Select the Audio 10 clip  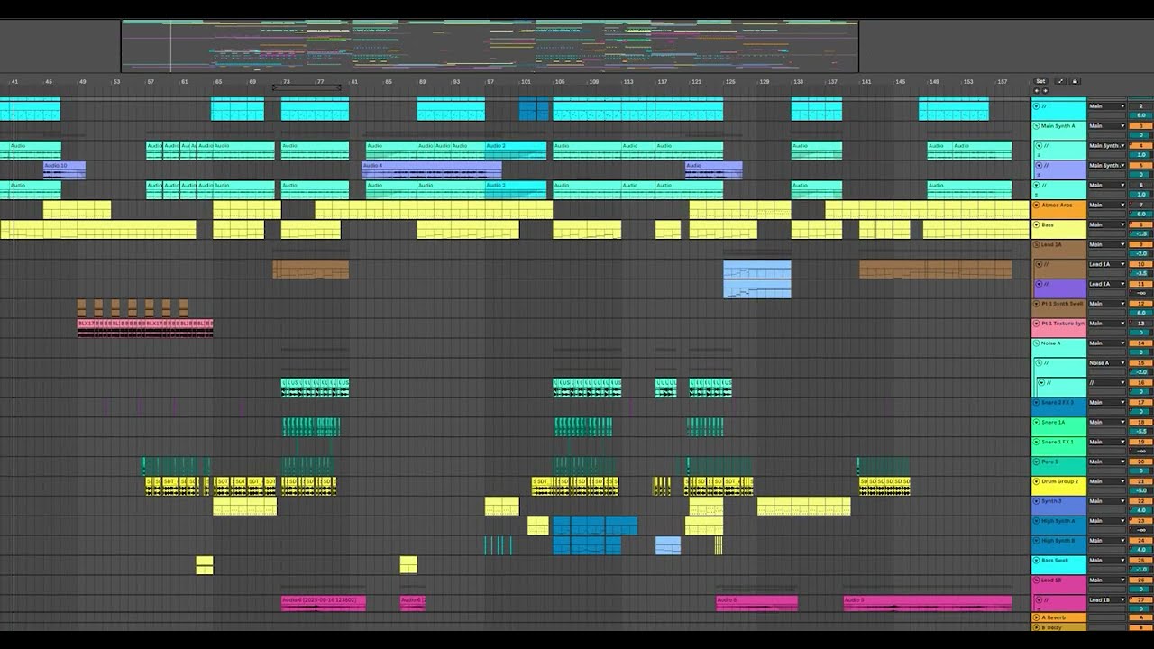click(x=64, y=169)
